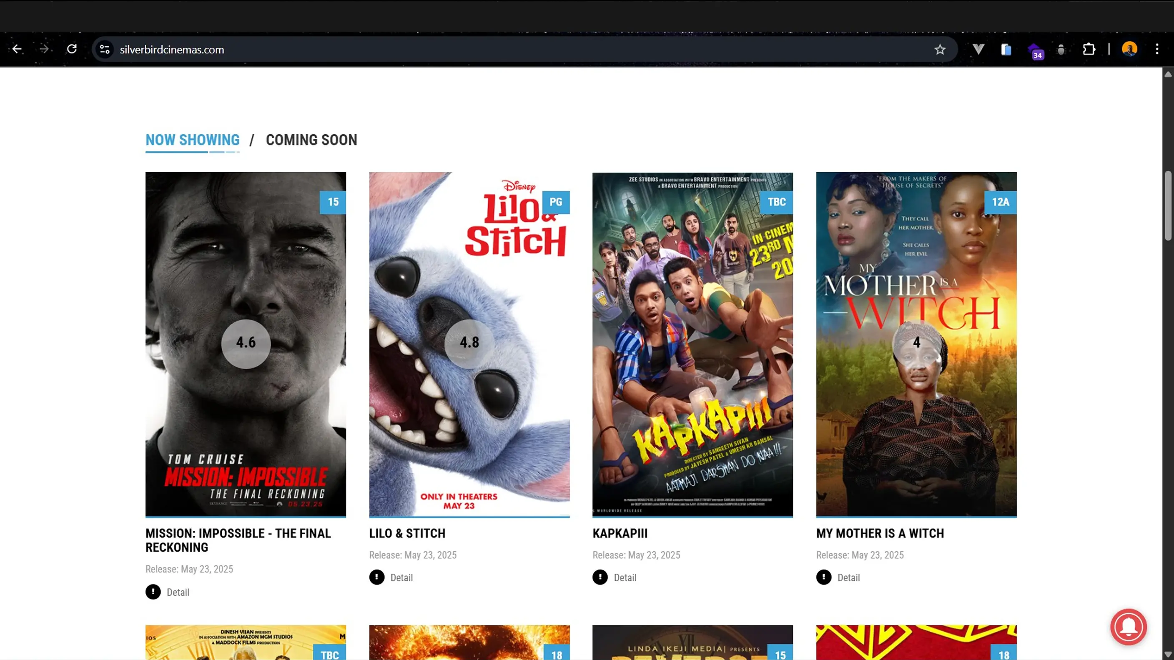Image resolution: width=1174 pixels, height=660 pixels.
Task: Click the page vertical scrollbar thumb
Action: [x=1168, y=205]
